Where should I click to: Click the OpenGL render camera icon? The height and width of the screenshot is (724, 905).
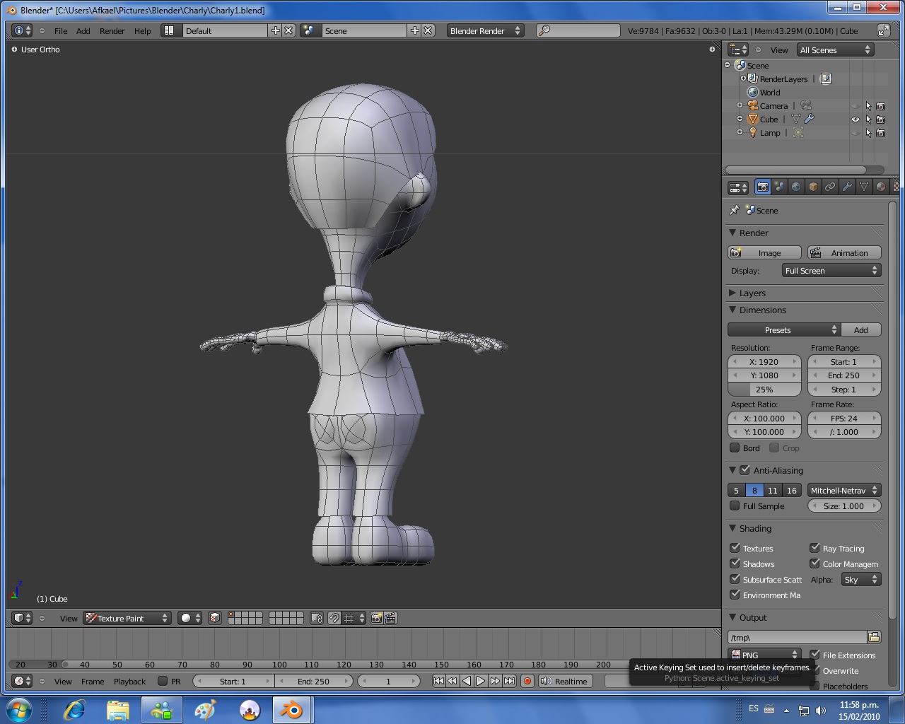(376, 618)
